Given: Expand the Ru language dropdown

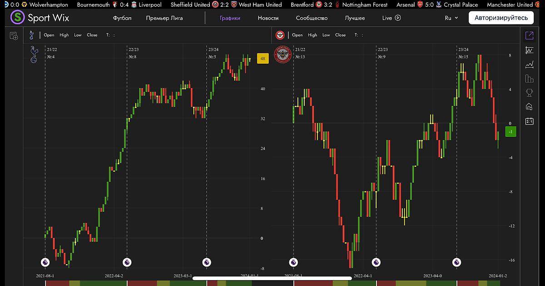Looking at the screenshot, I should click(451, 18).
